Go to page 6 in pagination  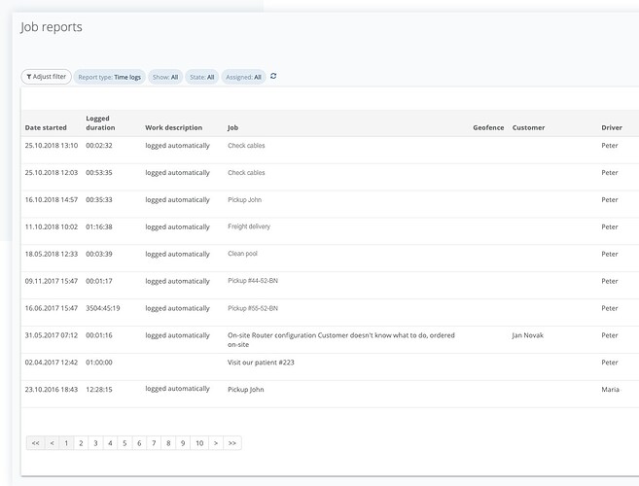coord(139,443)
